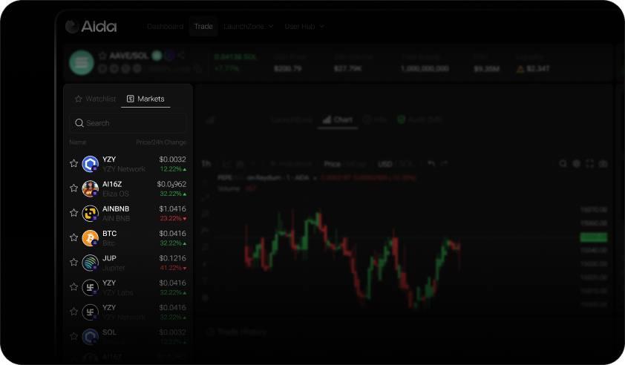Open chart Indicators

tap(291, 164)
